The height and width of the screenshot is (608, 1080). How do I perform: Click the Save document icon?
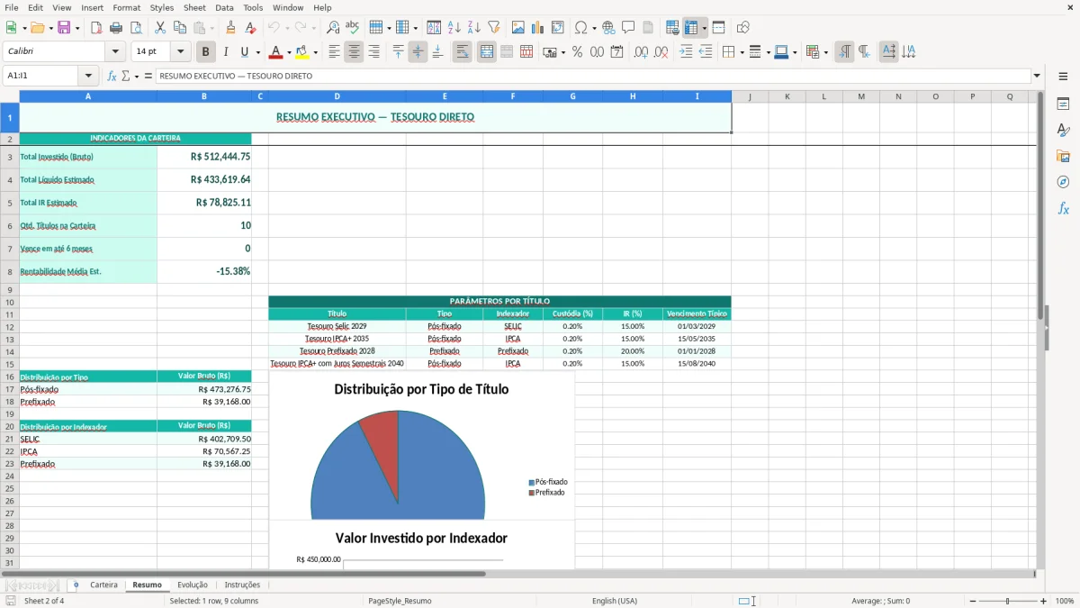[x=64, y=28]
